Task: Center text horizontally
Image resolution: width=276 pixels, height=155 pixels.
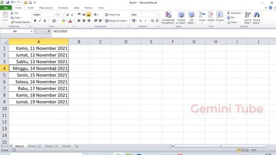Action: coord(84,21)
